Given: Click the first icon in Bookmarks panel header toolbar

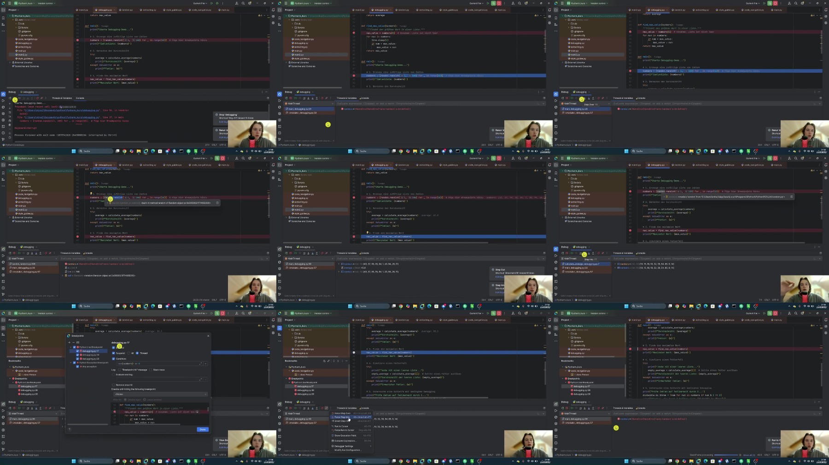Looking at the screenshot, I should coord(324,361).
